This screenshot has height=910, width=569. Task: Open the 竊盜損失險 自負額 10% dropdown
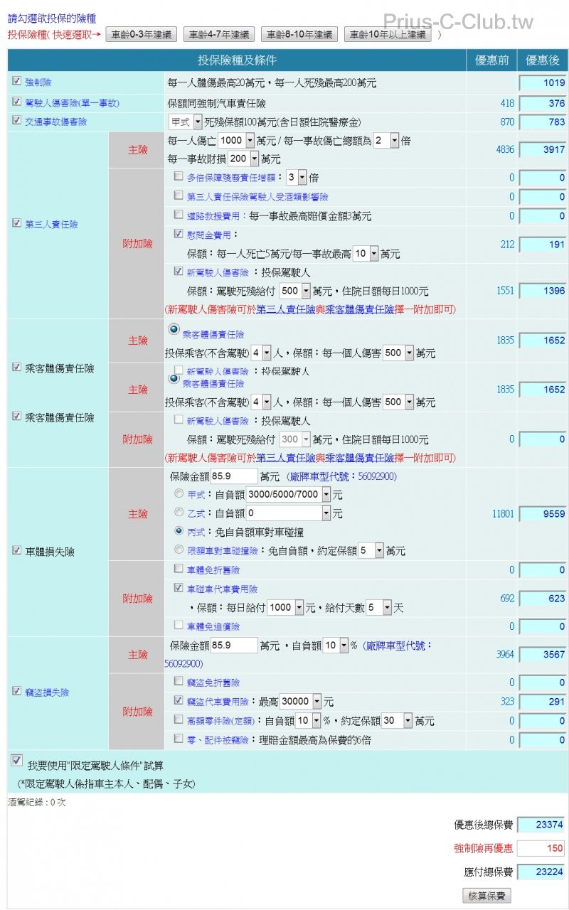[x=336, y=646]
